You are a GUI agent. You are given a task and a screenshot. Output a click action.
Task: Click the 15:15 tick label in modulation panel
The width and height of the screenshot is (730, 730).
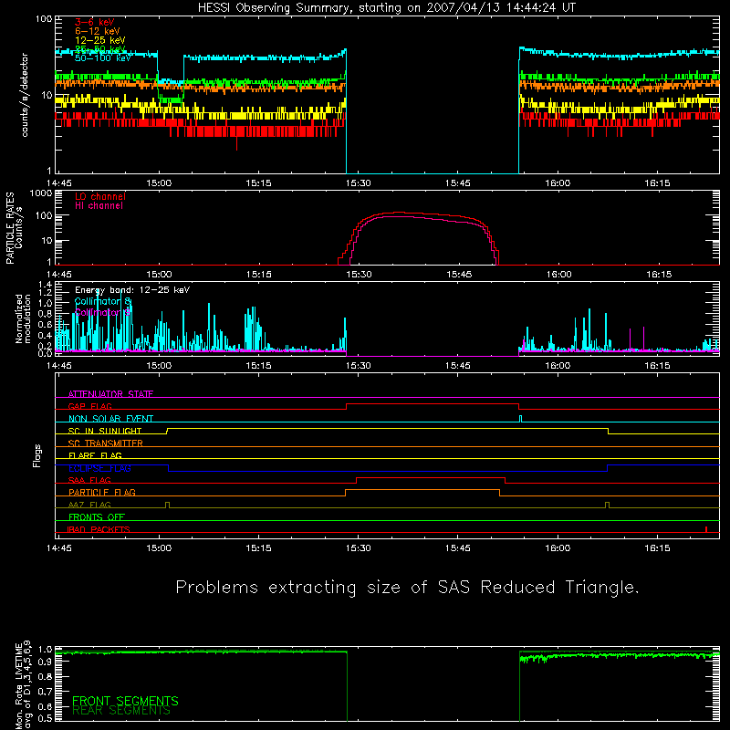coord(258,366)
